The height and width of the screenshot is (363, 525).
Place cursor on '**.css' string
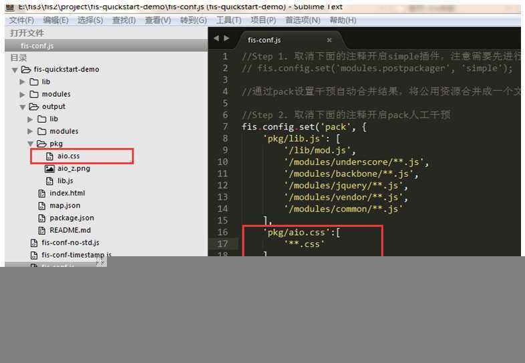304,244
